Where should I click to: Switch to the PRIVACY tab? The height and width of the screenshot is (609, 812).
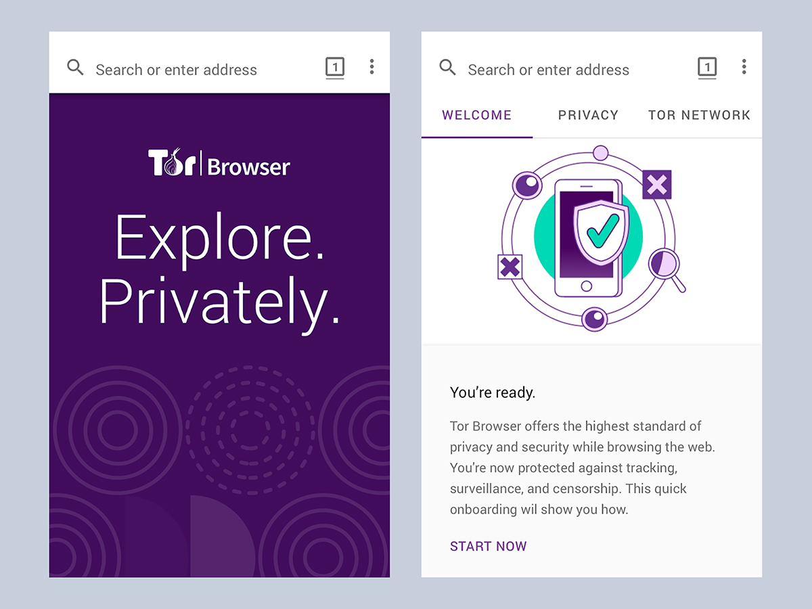click(x=588, y=115)
